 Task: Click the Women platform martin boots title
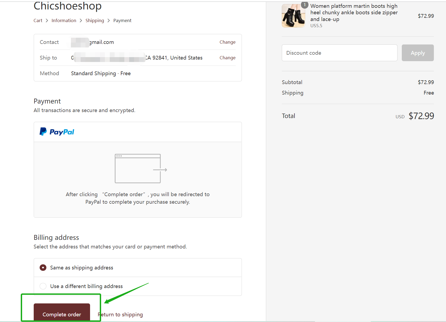(354, 13)
